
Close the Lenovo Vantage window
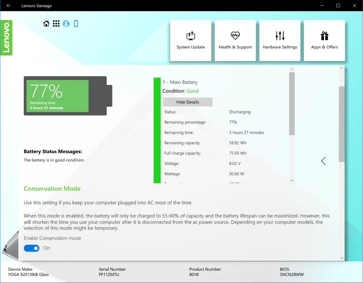[355, 6]
